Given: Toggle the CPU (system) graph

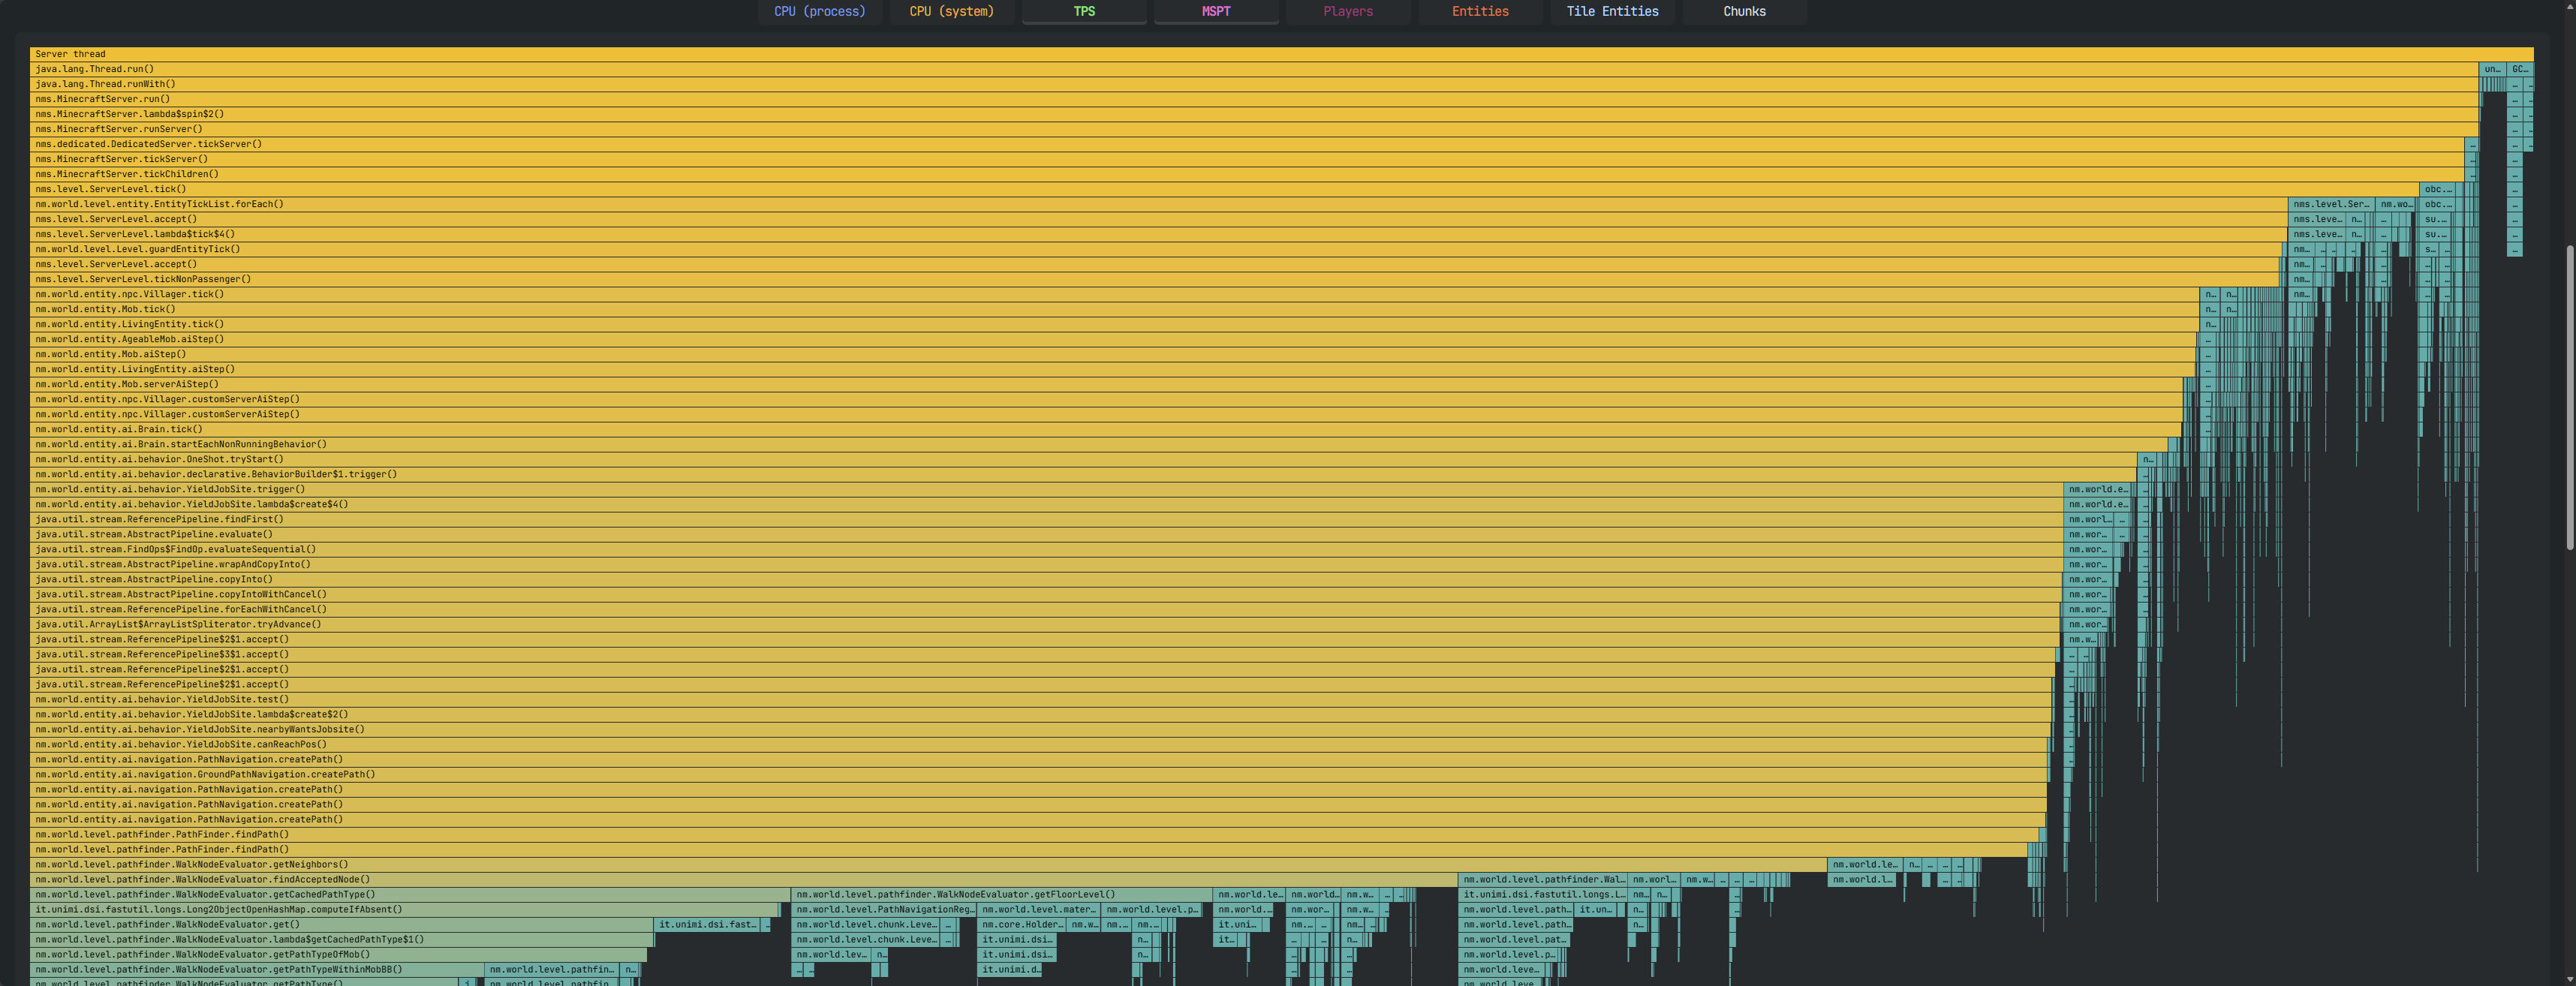Looking at the screenshot, I should point(951,12).
